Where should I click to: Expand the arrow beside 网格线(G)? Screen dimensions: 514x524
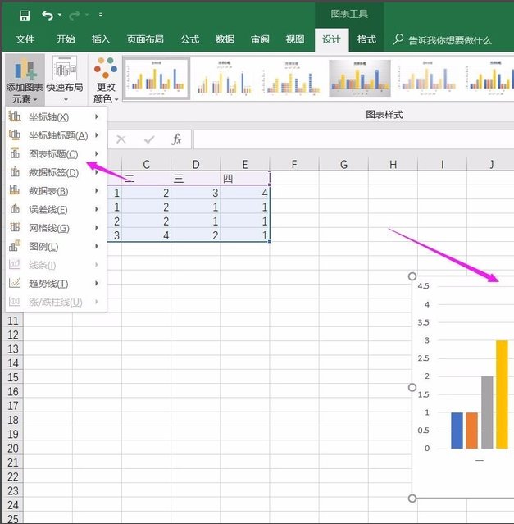pos(97,228)
